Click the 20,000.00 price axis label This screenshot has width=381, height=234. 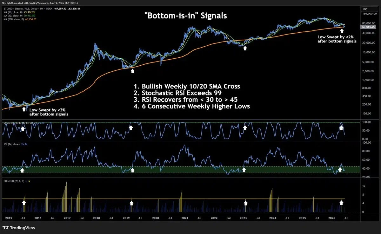pos(369,43)
